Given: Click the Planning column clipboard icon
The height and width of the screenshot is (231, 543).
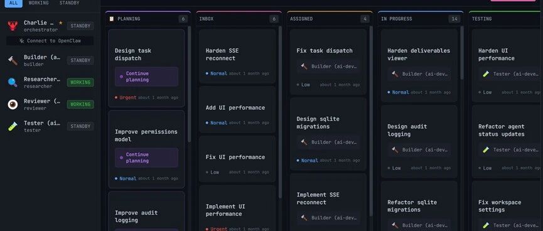Looking at the screenshot, I should click(112, 19).
